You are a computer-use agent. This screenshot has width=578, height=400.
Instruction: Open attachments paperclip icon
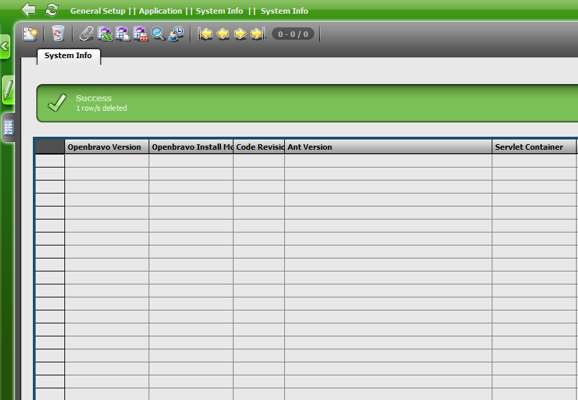[86, 34]
